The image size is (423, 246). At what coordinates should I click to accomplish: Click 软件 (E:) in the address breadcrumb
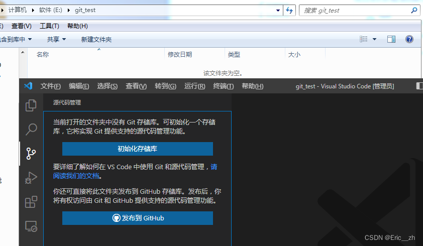pyautogui.click(x=50, y=10)
